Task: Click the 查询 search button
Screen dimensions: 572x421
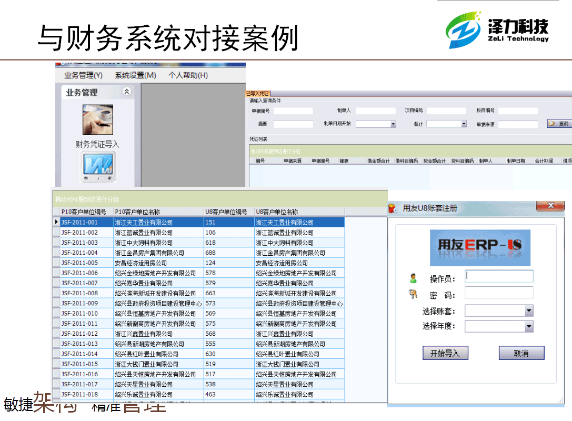Action: tap(559, 124)
